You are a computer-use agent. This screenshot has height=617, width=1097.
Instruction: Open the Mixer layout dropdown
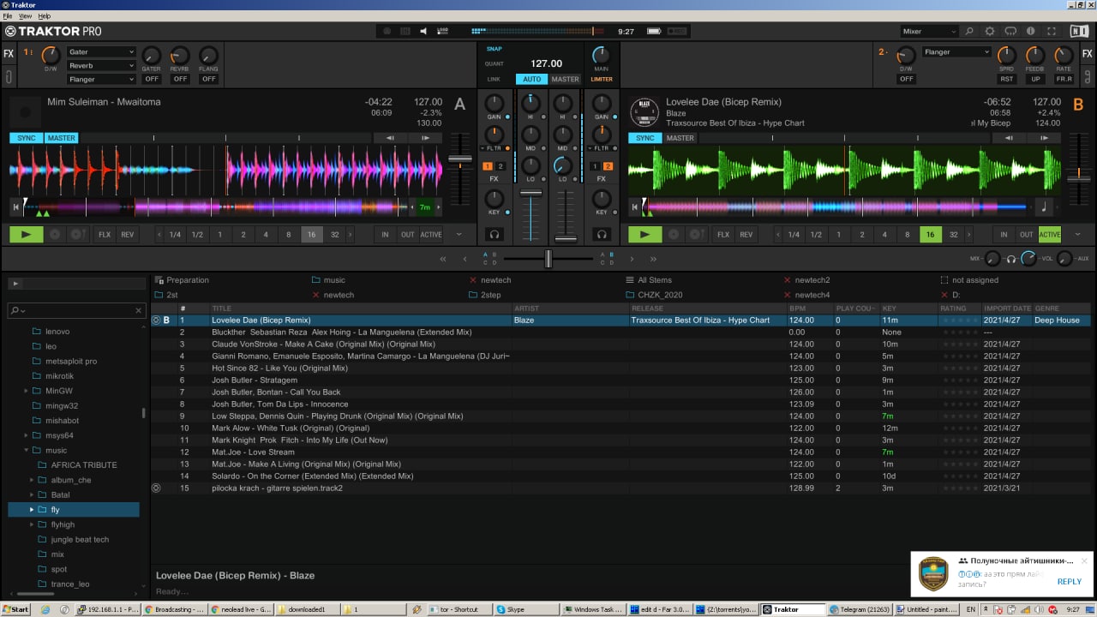click(x=929, y=31)
